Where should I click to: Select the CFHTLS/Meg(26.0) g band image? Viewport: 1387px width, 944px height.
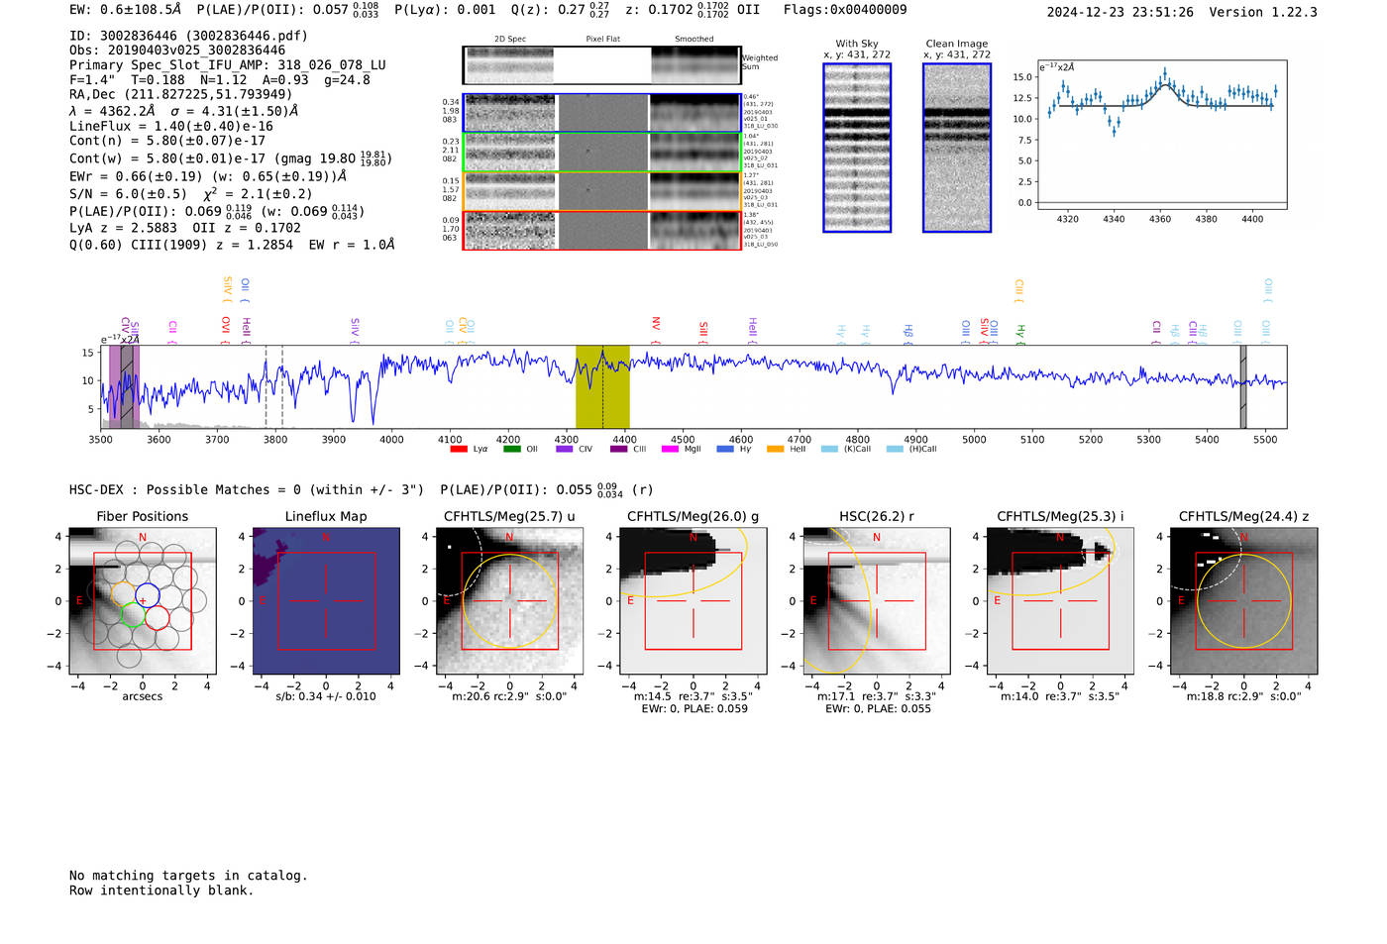point(693,601)
